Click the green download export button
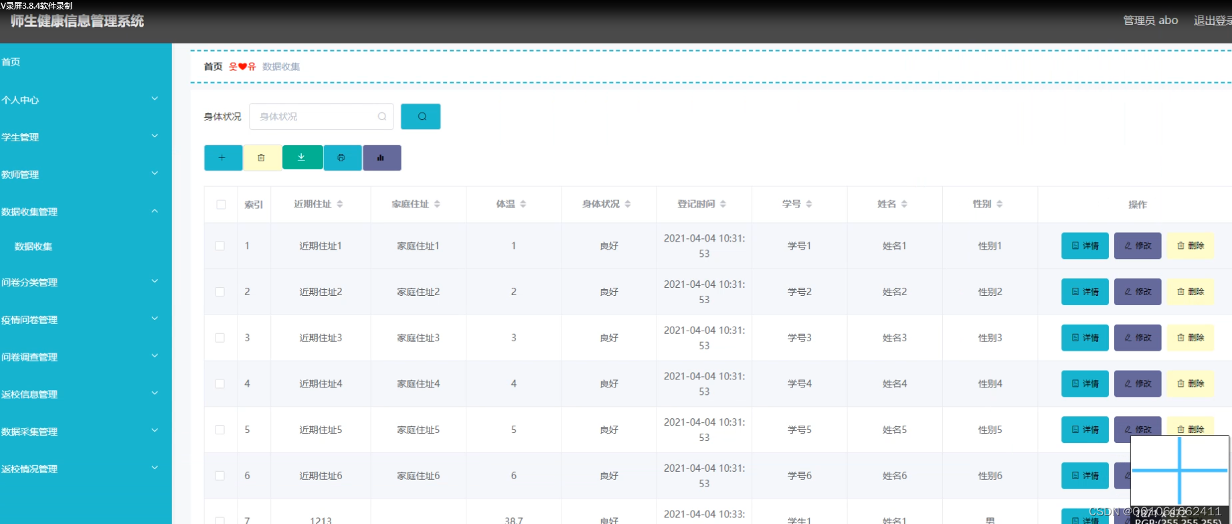1232x524 pixels. point(302,157)
